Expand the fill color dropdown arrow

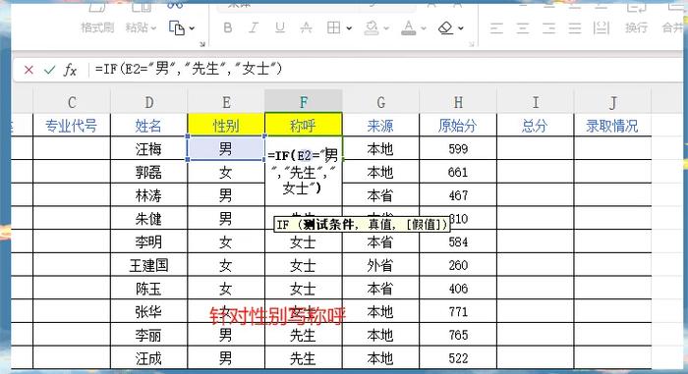386,28
